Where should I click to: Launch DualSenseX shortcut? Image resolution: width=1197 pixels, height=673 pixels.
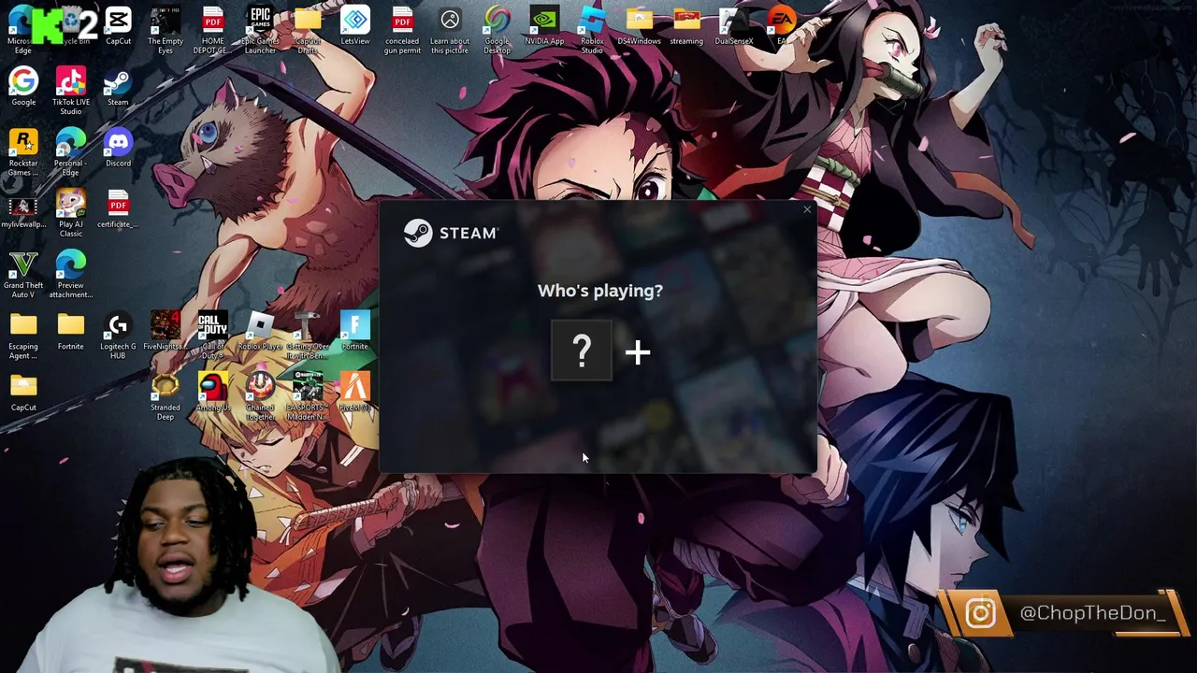click(734, 26)
